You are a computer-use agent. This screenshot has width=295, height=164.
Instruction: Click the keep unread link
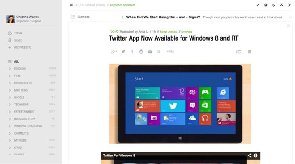(x=169, y=32)
